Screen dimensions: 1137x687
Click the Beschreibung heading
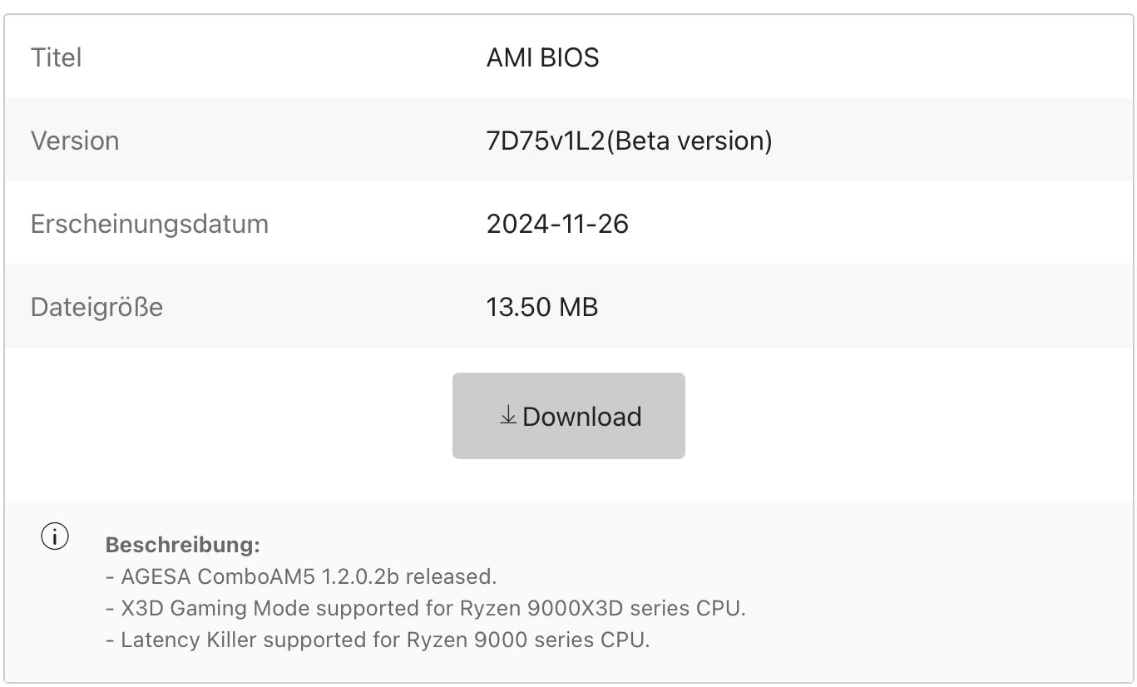tap(182, 545)
